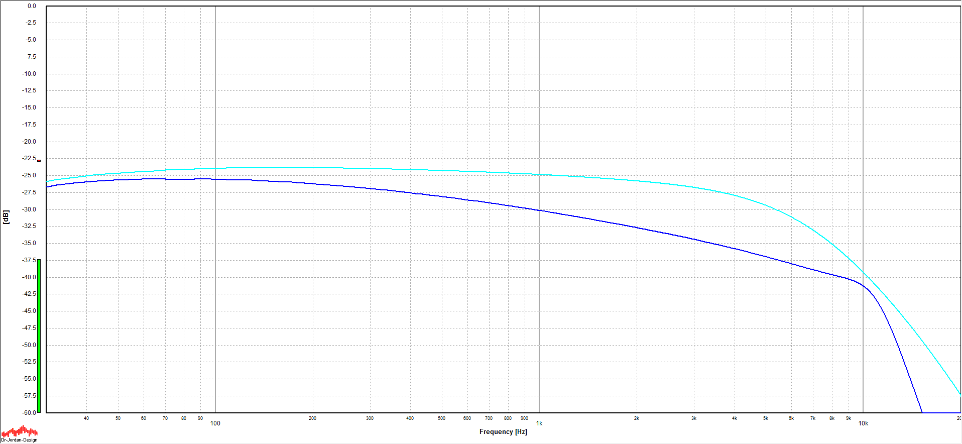
Task: Click the cyan curve at the 1k line
Action: coord(539,174)
